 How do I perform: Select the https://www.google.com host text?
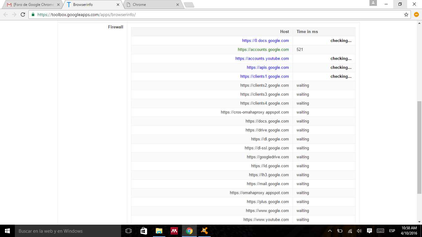(267, 211)
